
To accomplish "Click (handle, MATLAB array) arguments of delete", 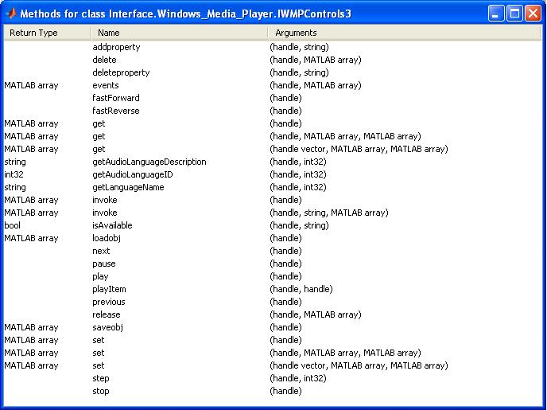I will (316, 60).
